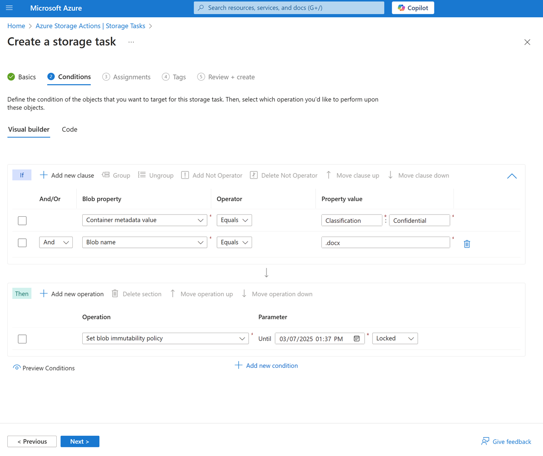Click the Preview Conditions eye icon
This screenshot has width=543, height=456.
(16, 368)
